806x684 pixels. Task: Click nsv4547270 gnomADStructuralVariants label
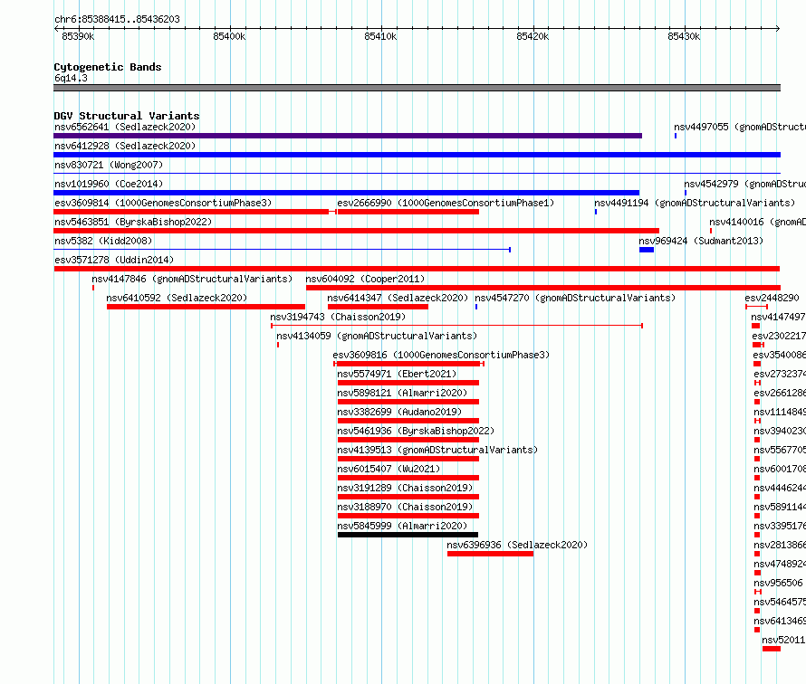point(575,298)
